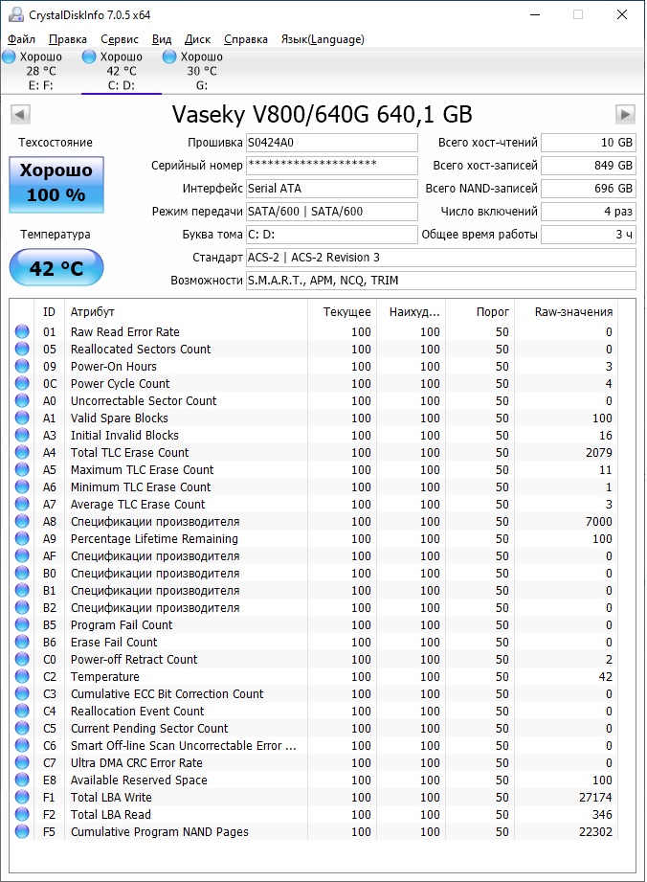Click the Возможности field S.M.A.R.T., APM, NCQ, TRIM
Image resolution: width=647 pixels, height=882 pixels.
[x=440, y=281]
